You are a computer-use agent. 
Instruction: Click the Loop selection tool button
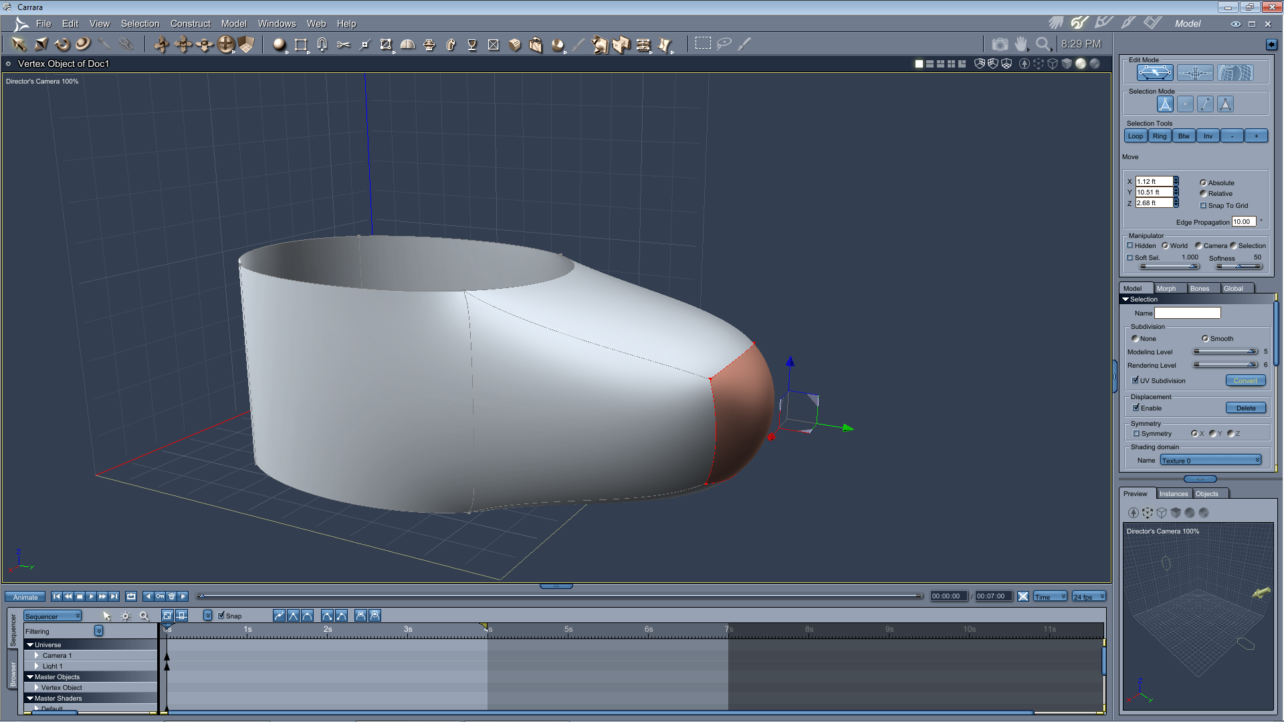pyautogui.click(x=1136, y=136)
